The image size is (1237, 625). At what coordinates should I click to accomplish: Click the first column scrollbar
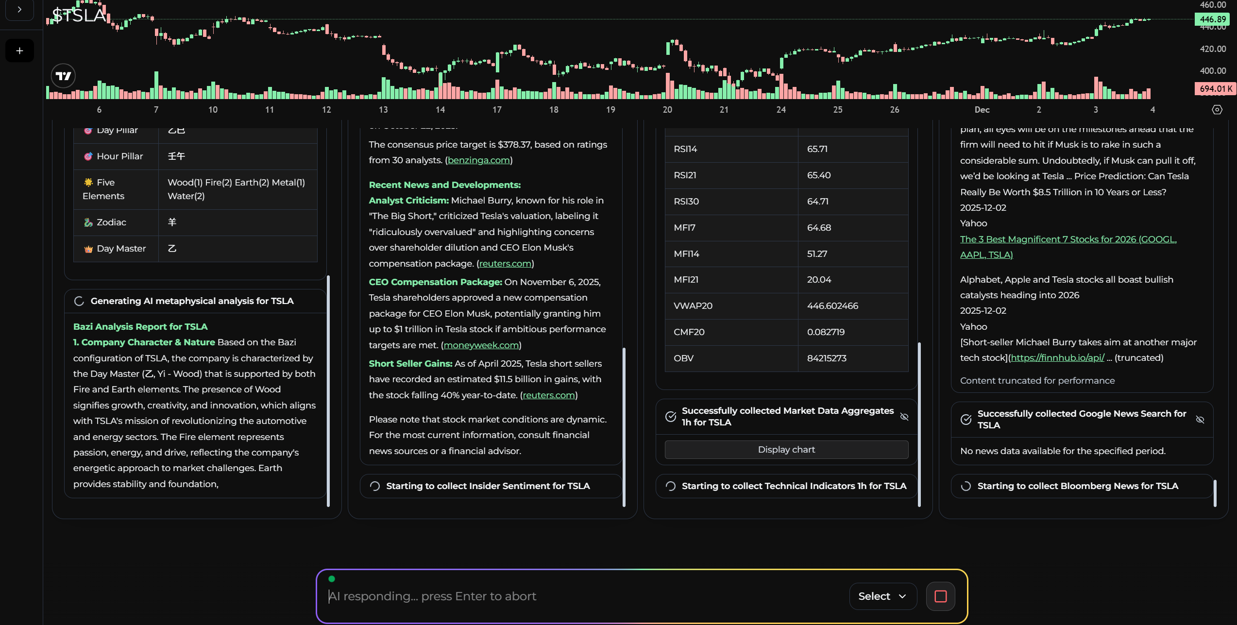[x=328, y=391]
